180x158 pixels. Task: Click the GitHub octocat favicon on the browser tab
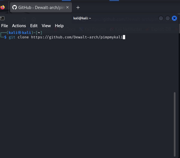15,7
